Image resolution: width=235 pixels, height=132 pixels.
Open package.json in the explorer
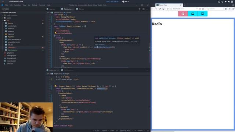11,56
